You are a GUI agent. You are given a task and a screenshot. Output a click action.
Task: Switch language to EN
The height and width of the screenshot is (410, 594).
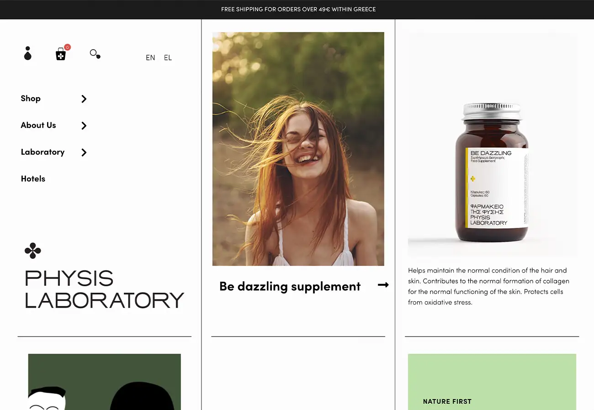(150, 58)
